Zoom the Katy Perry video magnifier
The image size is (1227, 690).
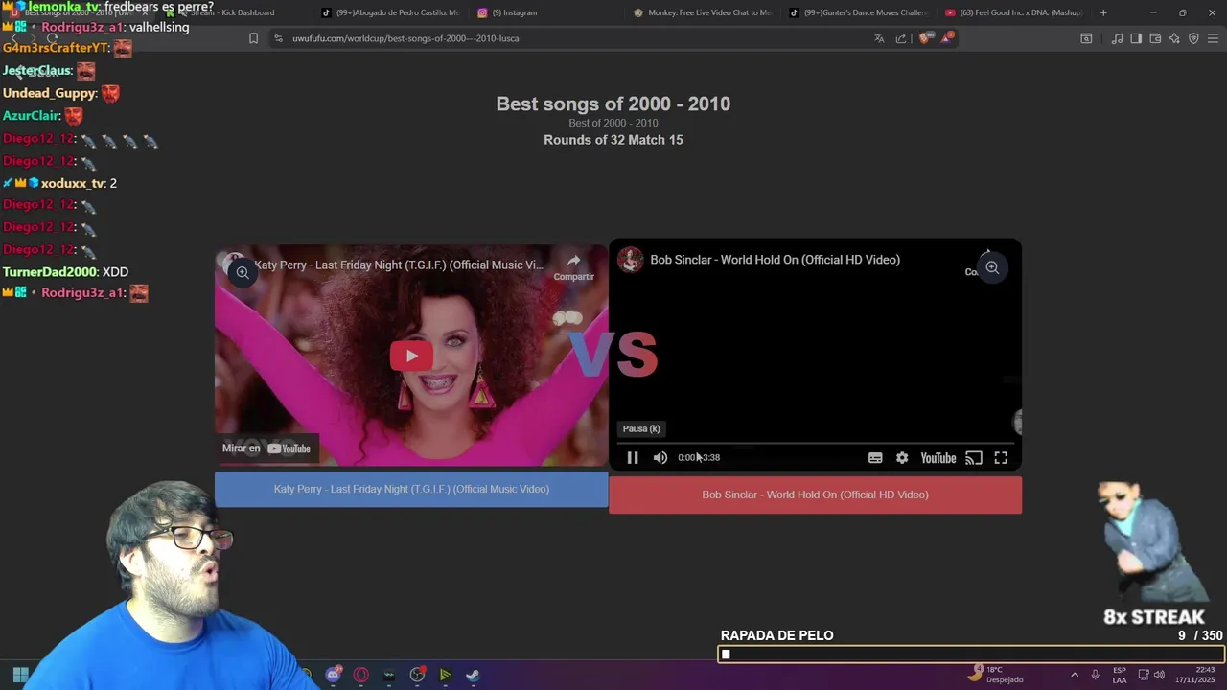click(243, 273)
